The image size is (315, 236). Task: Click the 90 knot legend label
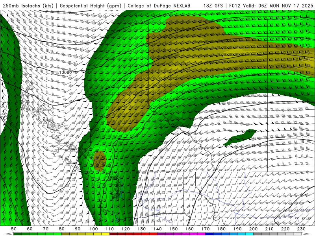[x=78, y=229]
